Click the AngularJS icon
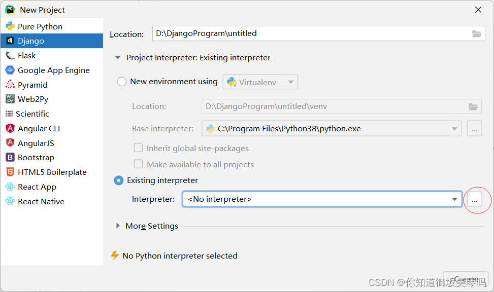The height and width of the screenshot is (292, 494). (10, 142)
